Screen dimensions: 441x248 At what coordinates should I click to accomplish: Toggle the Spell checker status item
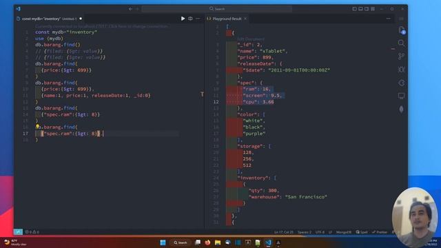362,232
